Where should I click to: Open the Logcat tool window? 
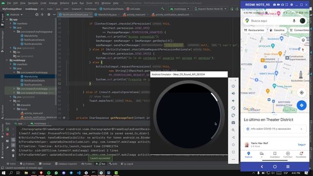click(x=127, y=164)
